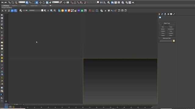Select the Link tool chain icon
Viewport: 195px width, 109px height.
(x=9, y=2)
